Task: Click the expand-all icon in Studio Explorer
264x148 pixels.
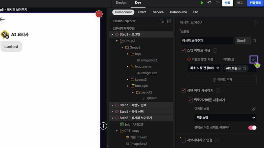Action: pyautogui.click(x=162, y=21)
